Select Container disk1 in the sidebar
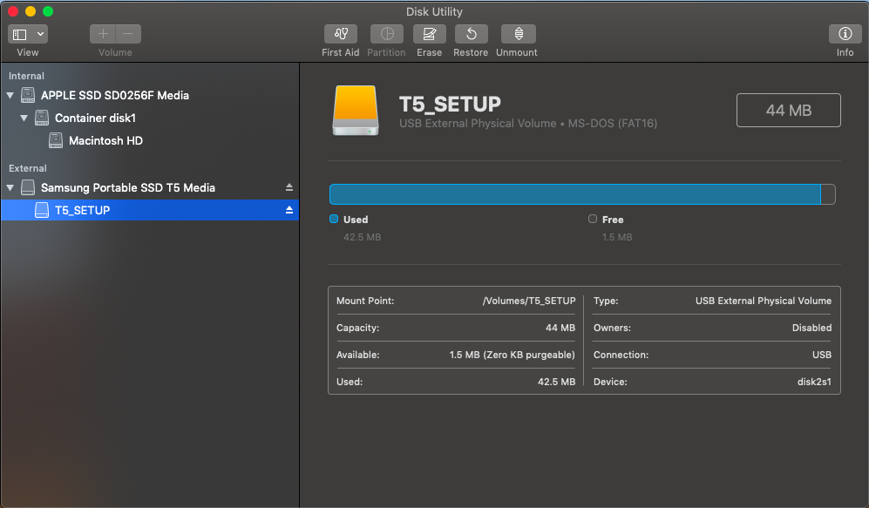Viewport: 869px width, 508px height. (x=95, y=118)
